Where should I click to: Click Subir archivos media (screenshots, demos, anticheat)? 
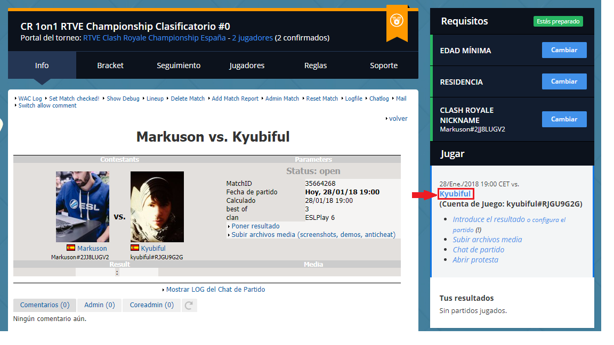(x=313, y=235)
